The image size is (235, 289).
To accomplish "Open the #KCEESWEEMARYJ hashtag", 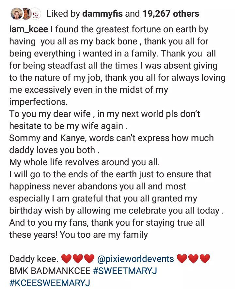I will pos(50,283).
